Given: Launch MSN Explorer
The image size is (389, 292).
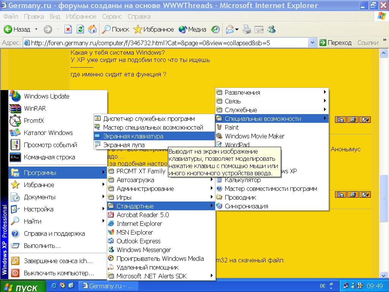Looking at the screenshot, I should pyautogui.click(x=161, y=232).
